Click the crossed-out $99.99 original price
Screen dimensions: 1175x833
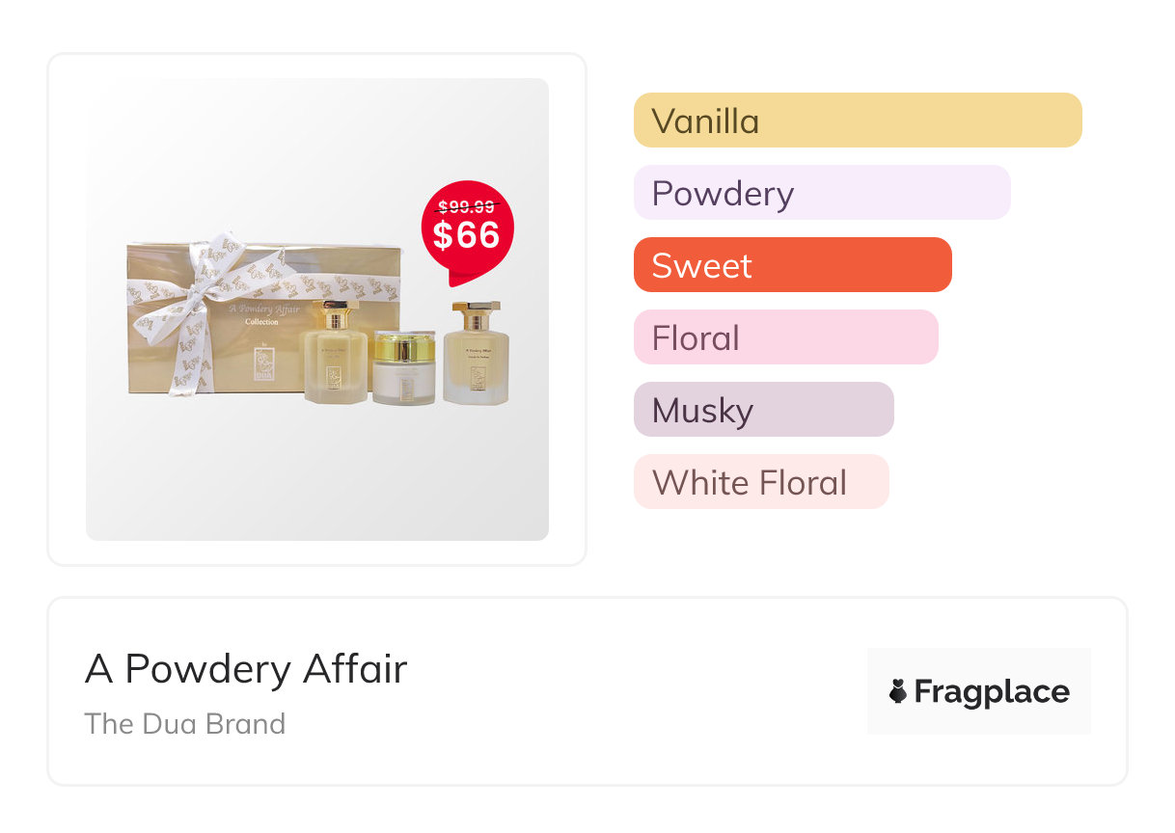tap(467, 206)
